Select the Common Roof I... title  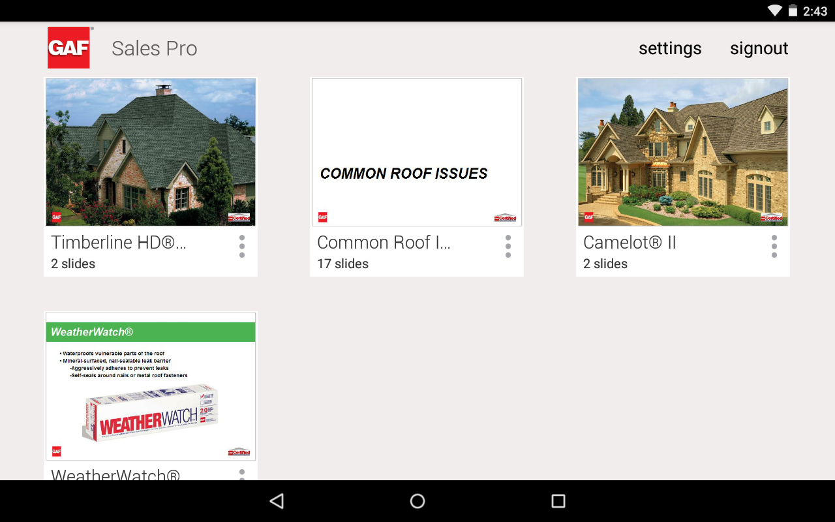[x=384, y=242]
